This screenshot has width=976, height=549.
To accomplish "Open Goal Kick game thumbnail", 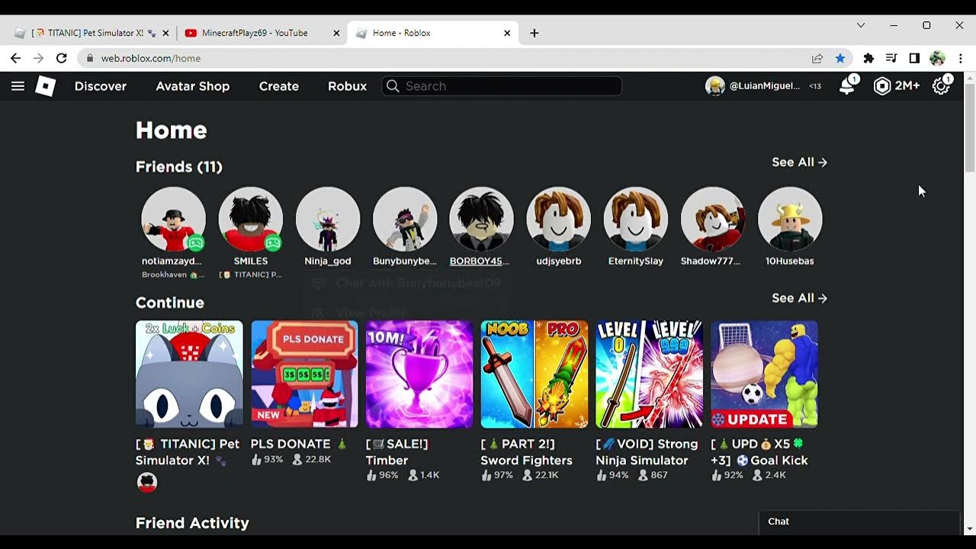I will click(x=764, y=374).
